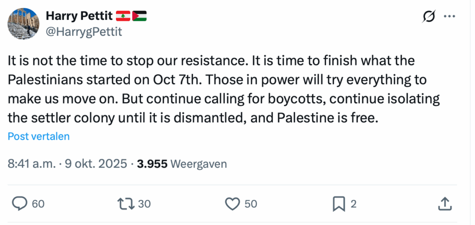The height and width of the screenshot is (225, 475).
Task: Click the repost arrows icon
Action: (x=124, y=203)
